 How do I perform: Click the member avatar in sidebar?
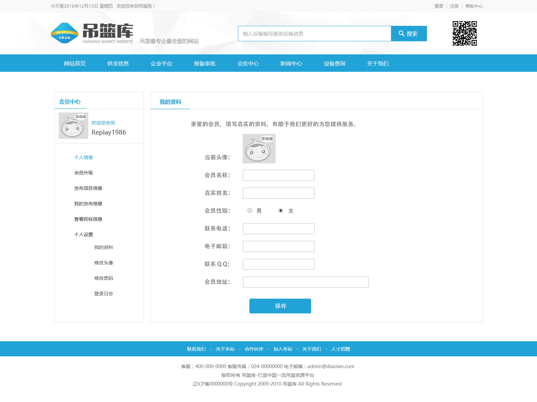point(73,126)
